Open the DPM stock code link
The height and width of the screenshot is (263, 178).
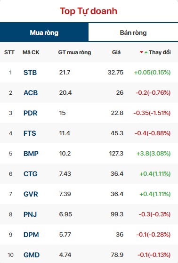click(31, 235)
